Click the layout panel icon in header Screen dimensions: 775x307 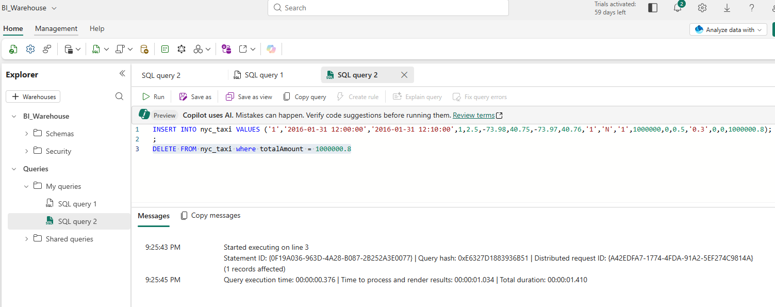[653, 8]
